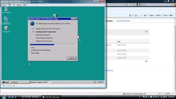Click the 'Installing Microsoft NetMeeting' status text
The width and height of the screenshot is (176, 99).
pos(41,50)
